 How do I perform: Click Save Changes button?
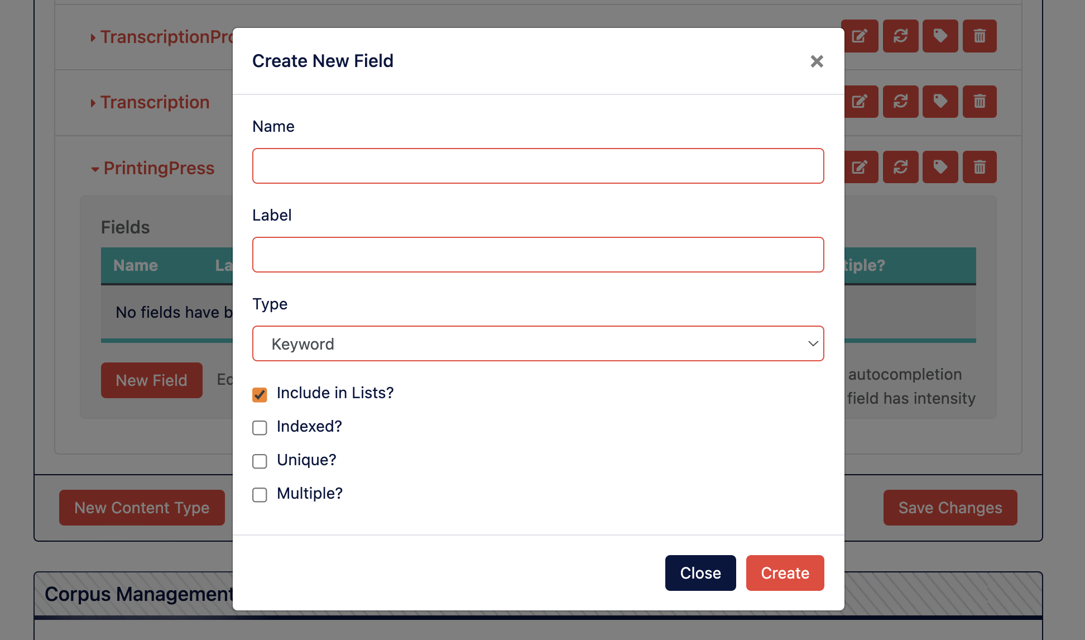click(x=950, y=508)
